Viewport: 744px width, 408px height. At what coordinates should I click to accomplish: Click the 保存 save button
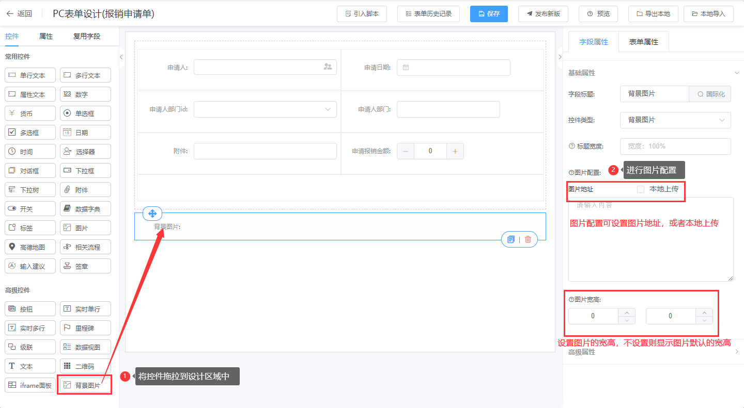tap(489, 14)
